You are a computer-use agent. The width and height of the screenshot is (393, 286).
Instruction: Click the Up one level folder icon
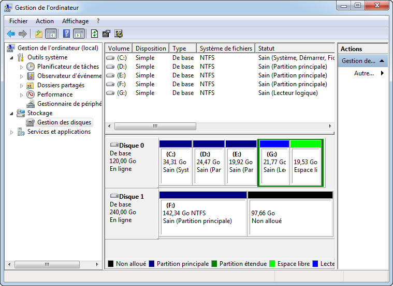point(38,34)
